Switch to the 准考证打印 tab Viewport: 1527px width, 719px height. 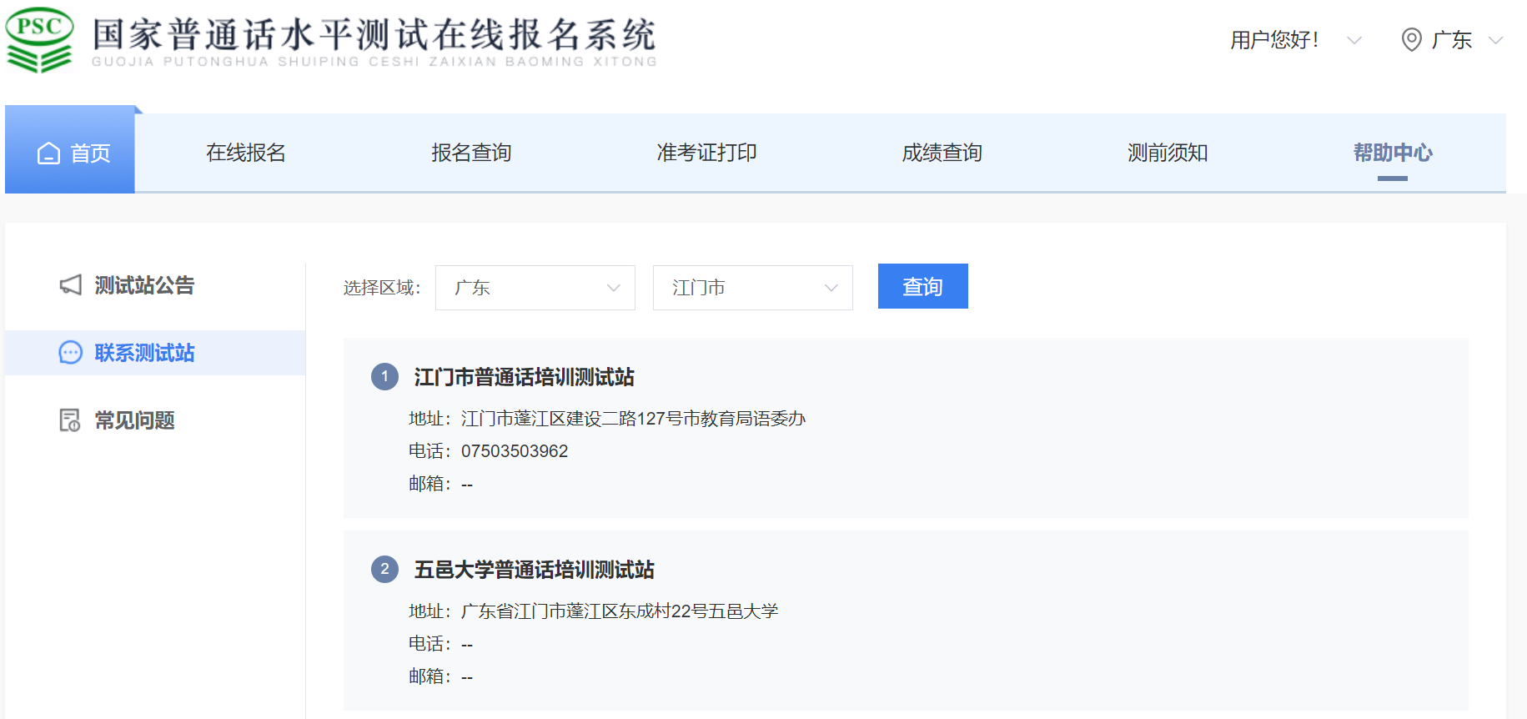tap(706, 153)
